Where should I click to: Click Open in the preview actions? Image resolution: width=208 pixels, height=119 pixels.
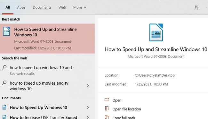(117, 100)
